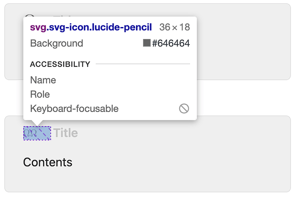Image resolution: width=296 pixels, height=199 pixels.
Task: Click the Background label in the tooltip
Action: [x=57, y=43]
